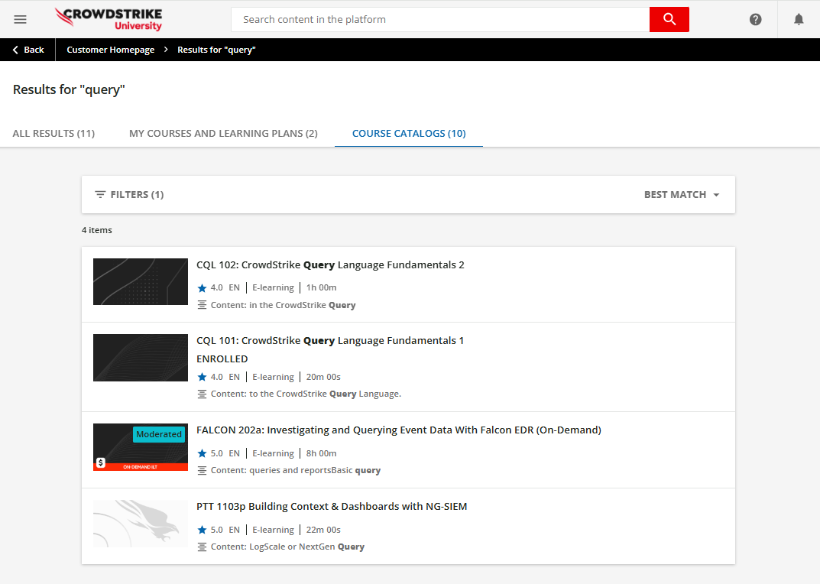Click the content lines icon for FALCON 202a
Image resolution: width=820 pixels, height=584 pixels.
(202, 470)
